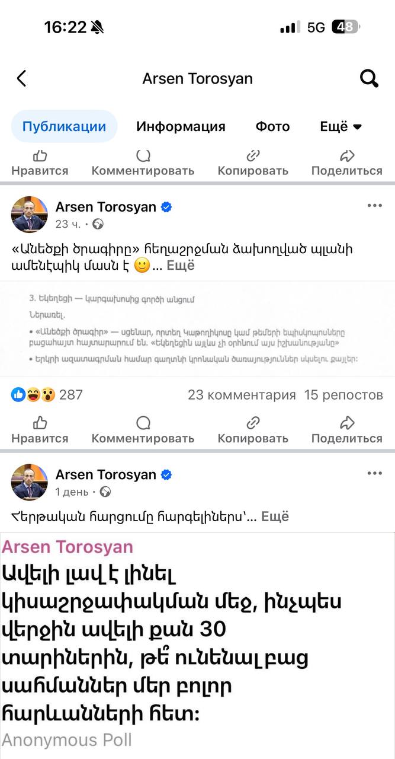The height and width of the screenshot is (759, 395).
Task: Tap the back arrow icon
Action: (22, 78)
